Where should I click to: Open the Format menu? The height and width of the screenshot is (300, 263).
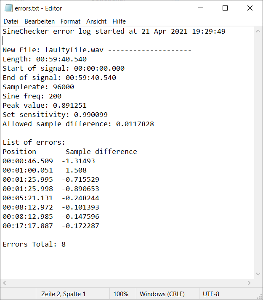pos(70,21)
